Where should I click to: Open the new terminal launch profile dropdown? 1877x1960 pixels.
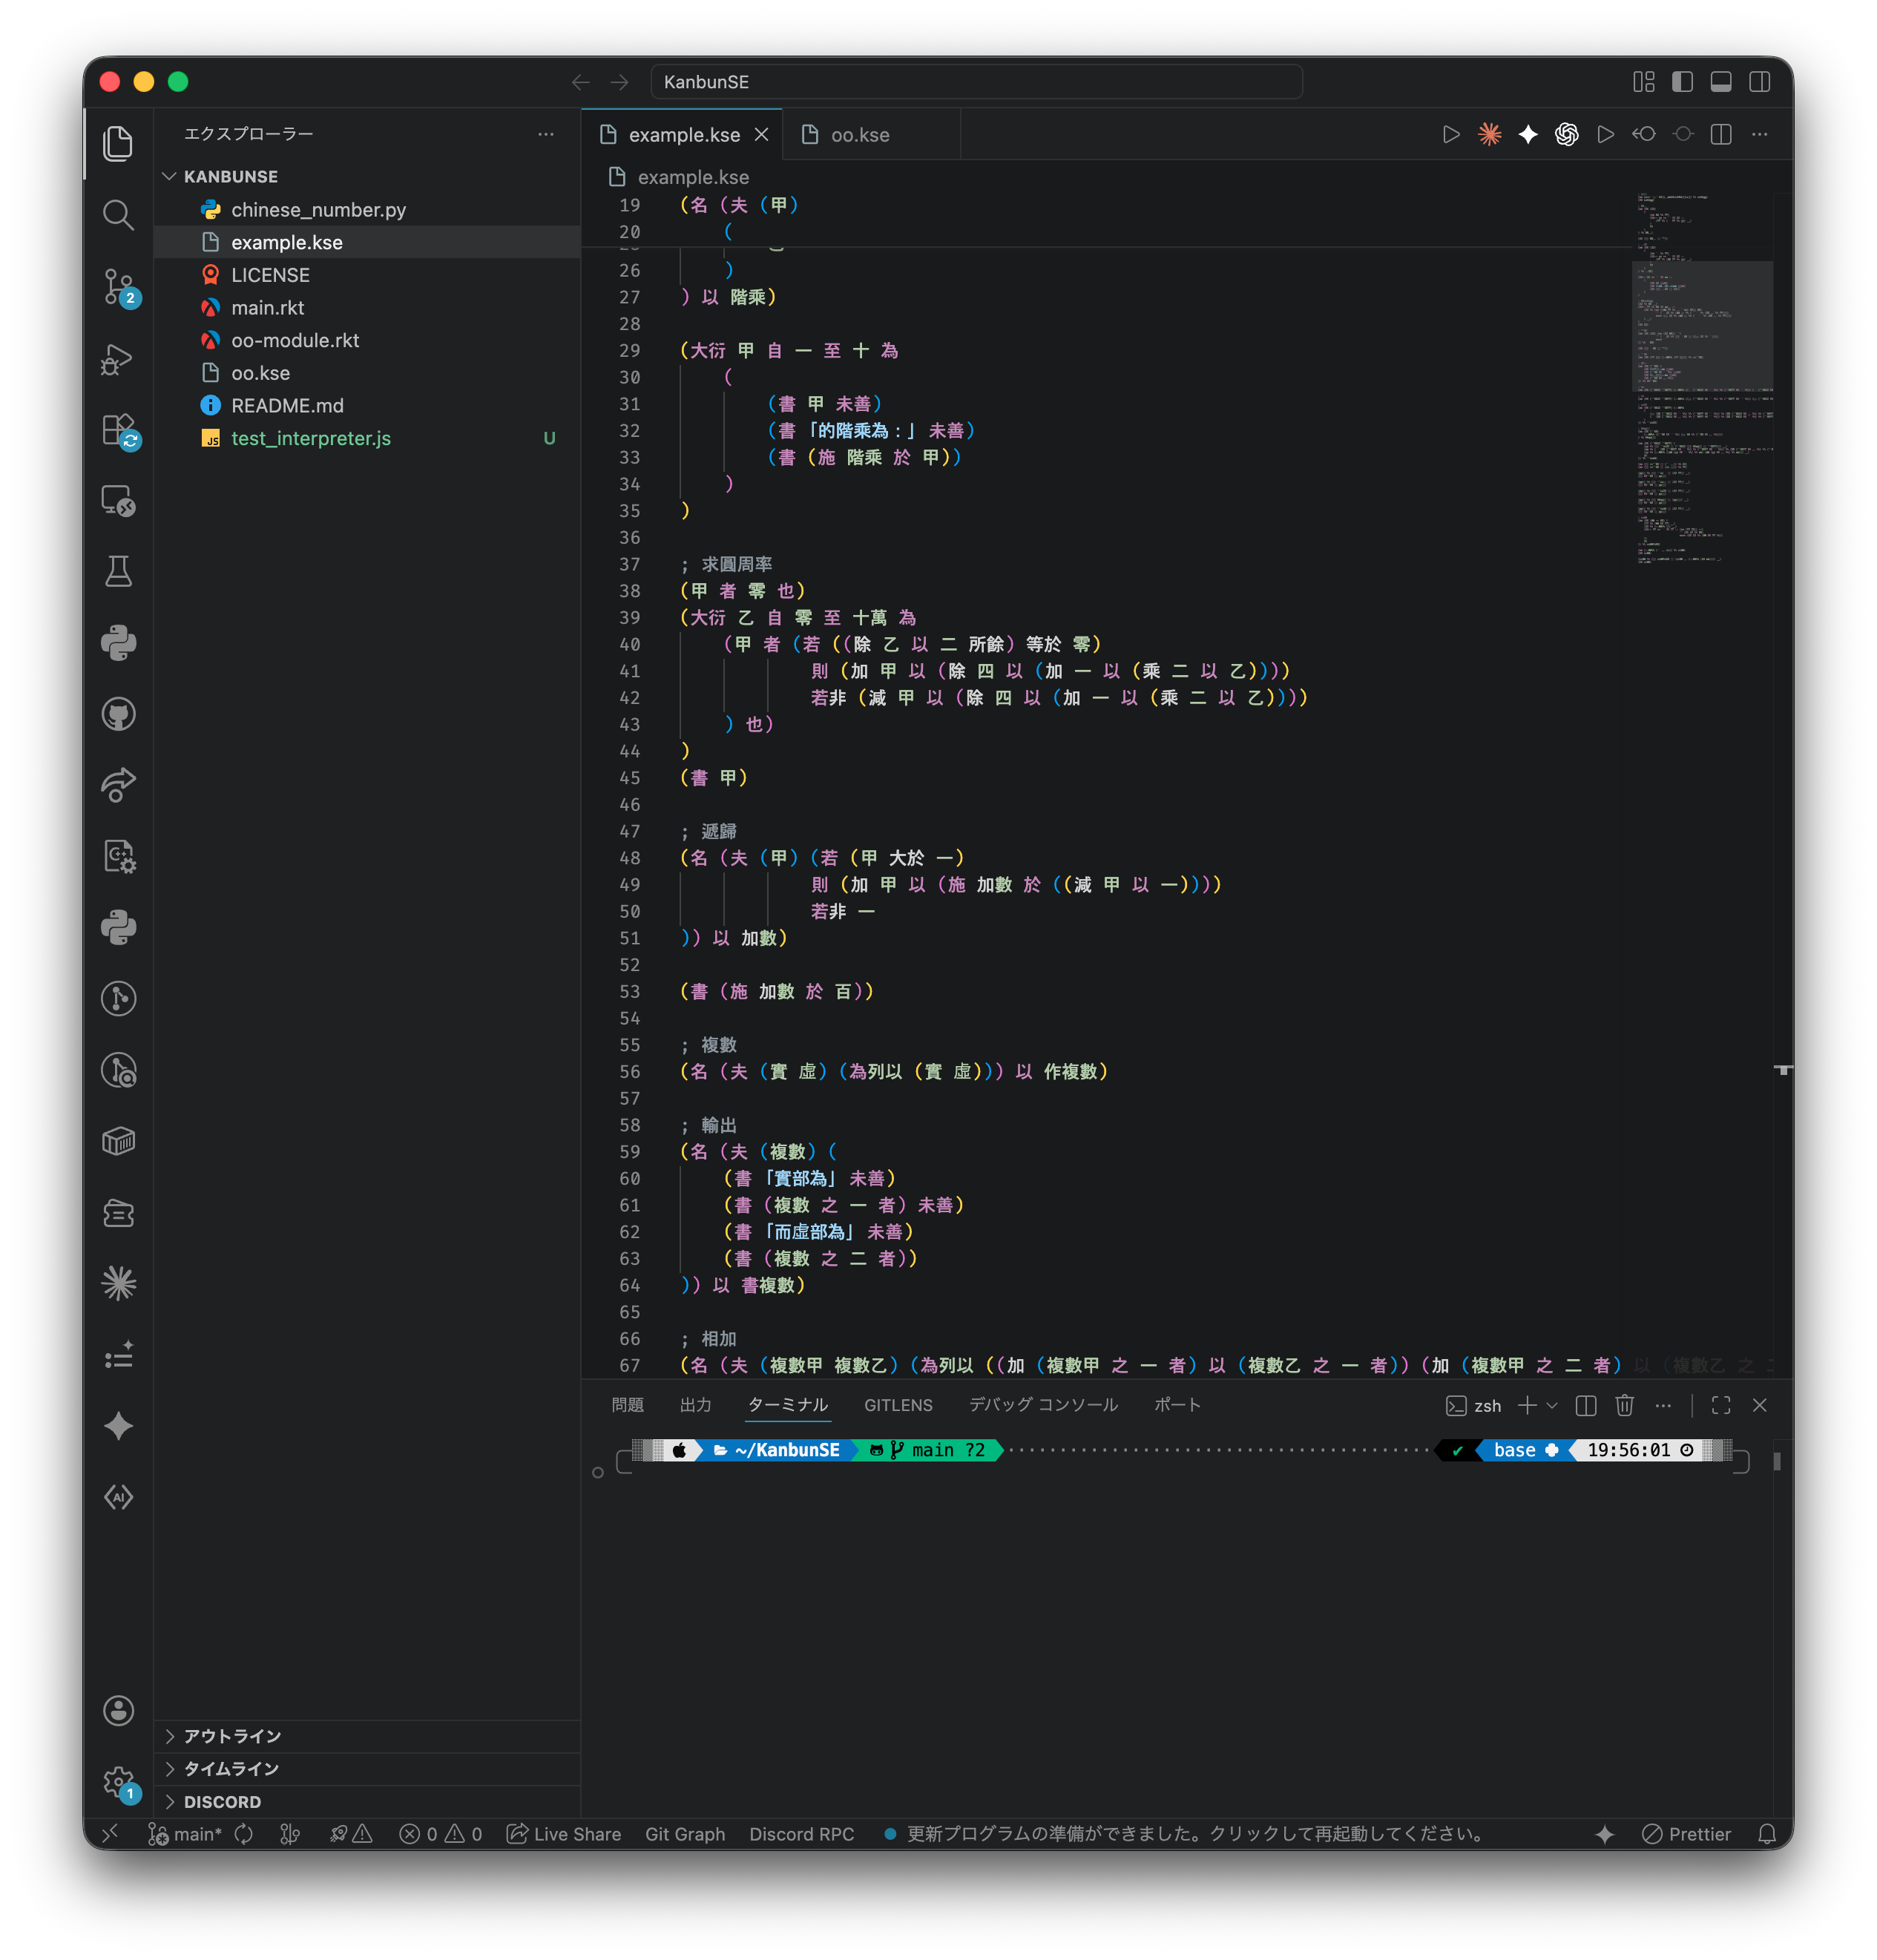click(1552, 1405)
